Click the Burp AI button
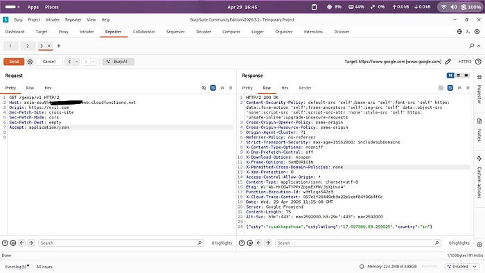The width and height of the screenshot is (485, 273). (x=118, y=62)
